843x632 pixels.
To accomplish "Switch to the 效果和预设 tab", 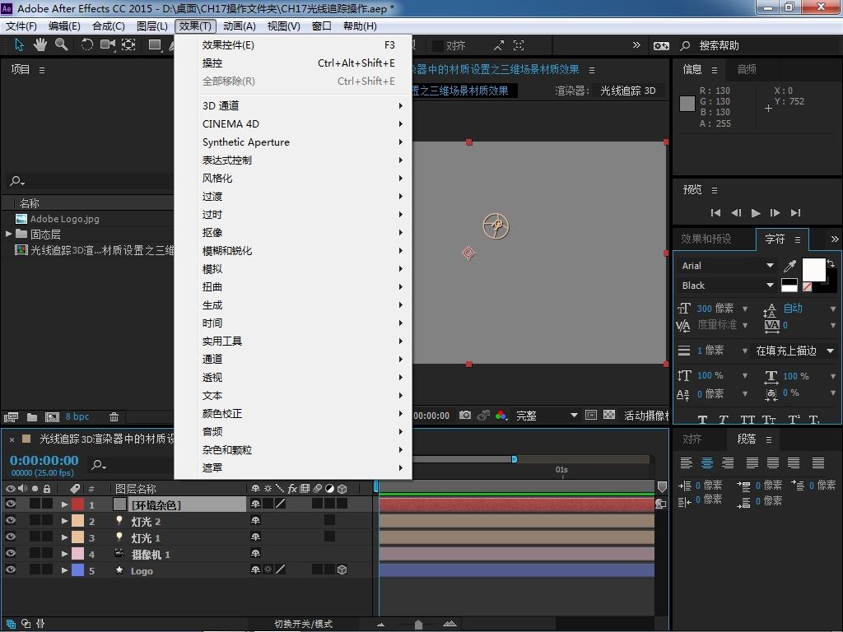I will (x=706, y=239).
